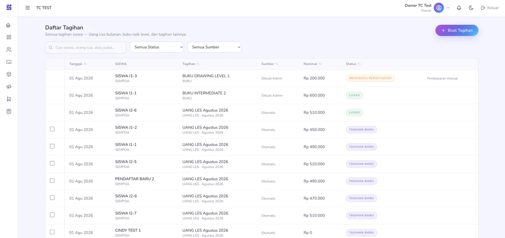The height and width of the screenshot is (238, 505).
Task: Click the CINDY TEST 1 student name
Action: pos(128,230)
